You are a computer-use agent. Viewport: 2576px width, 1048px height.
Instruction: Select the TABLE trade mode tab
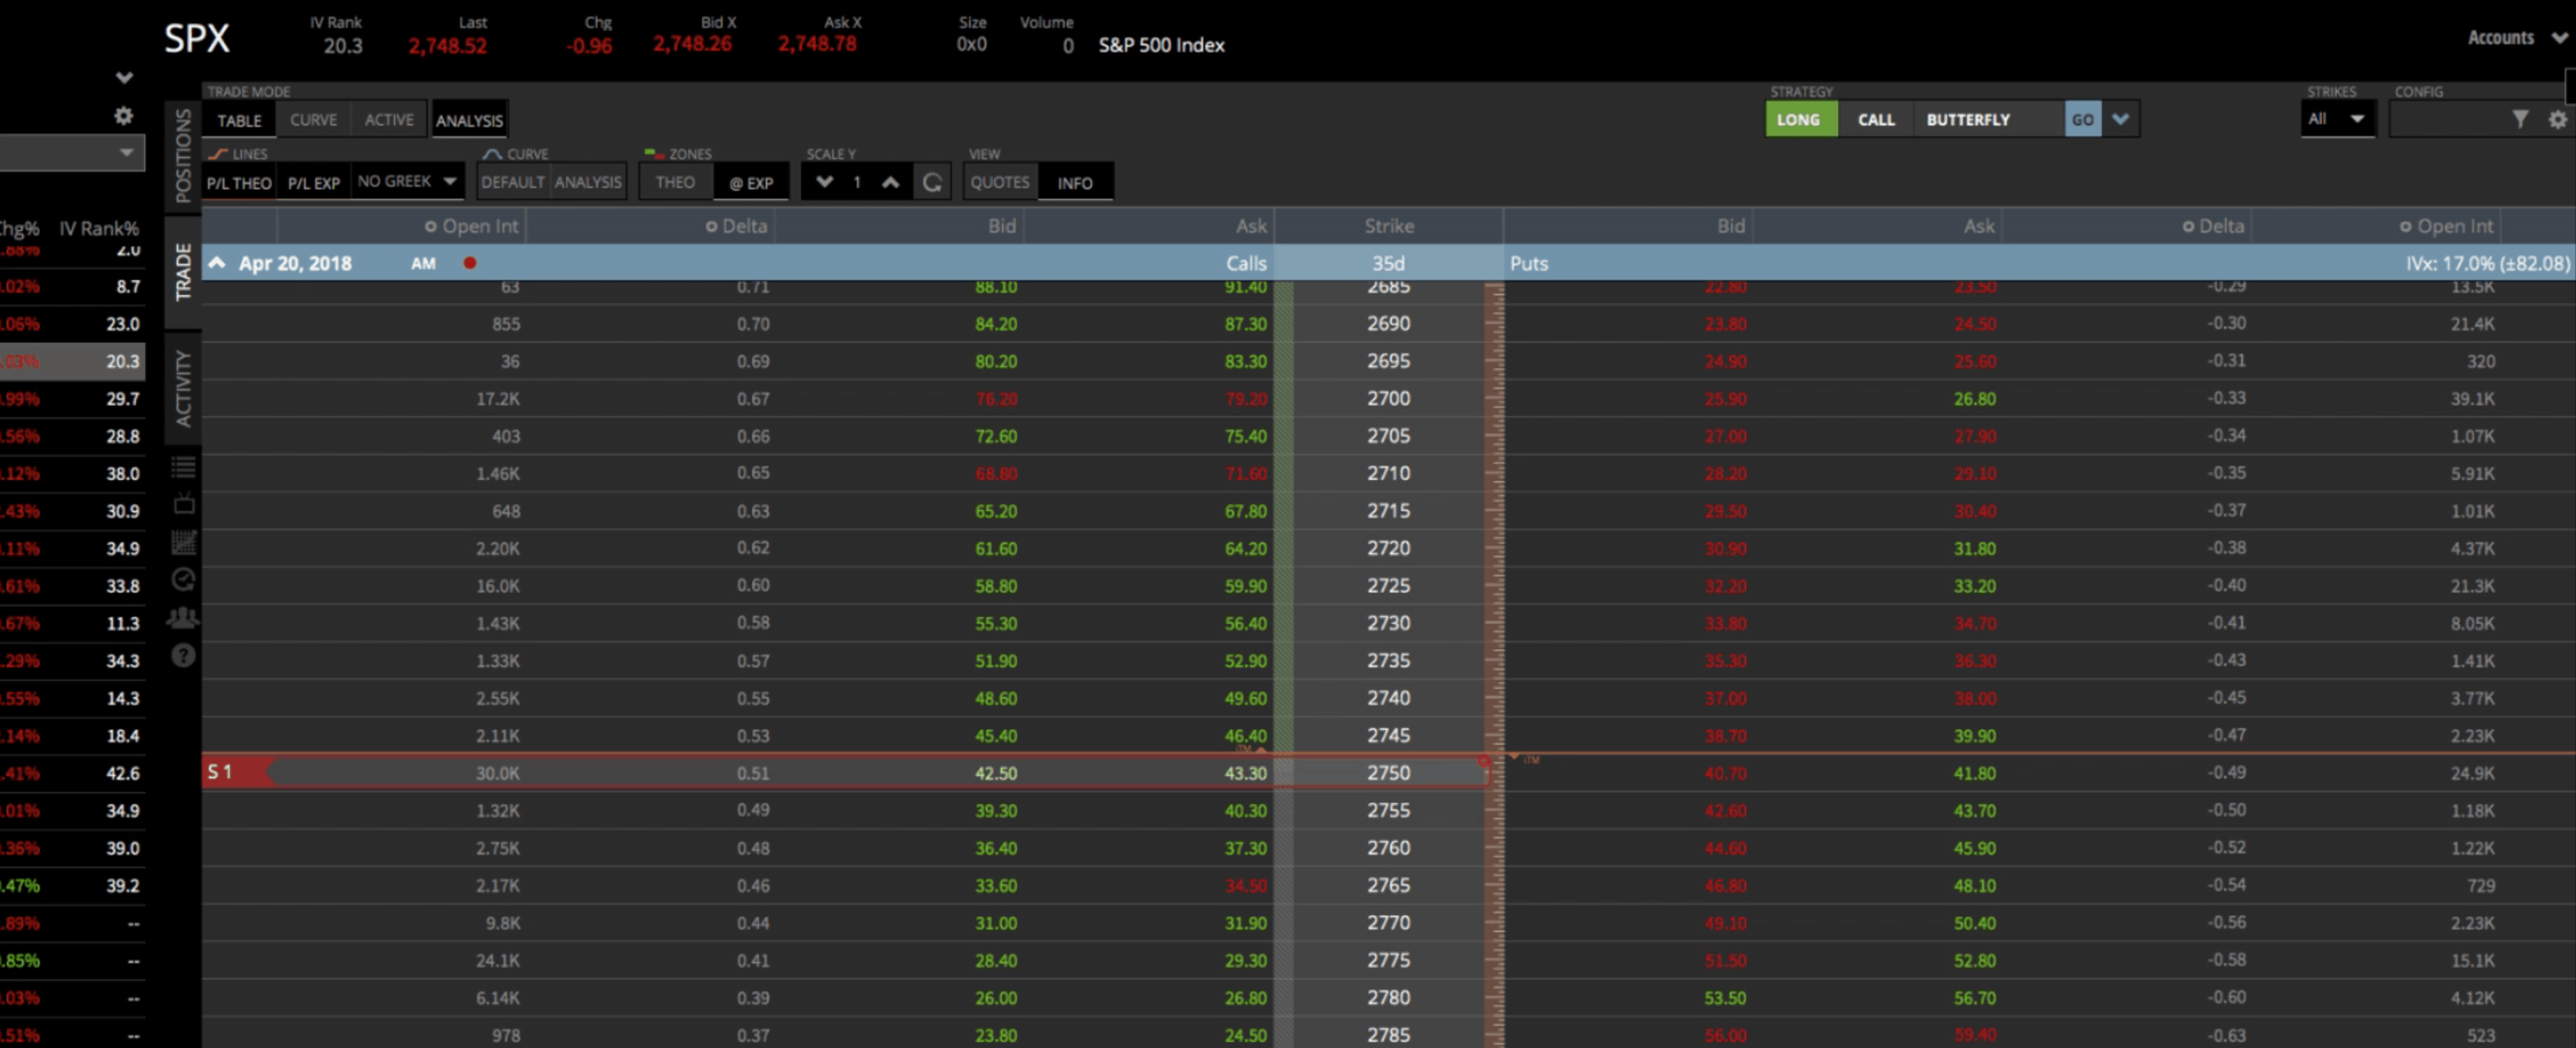(240, 120)
